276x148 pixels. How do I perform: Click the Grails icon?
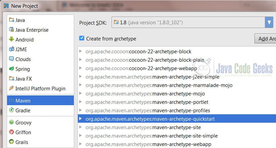tap(11, 142)
